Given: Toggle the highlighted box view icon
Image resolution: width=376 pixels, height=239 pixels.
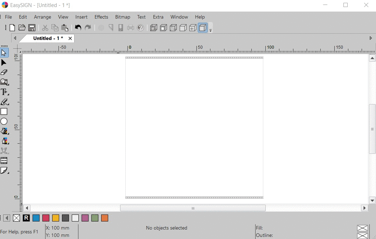Looking at the screenshot, I should coord(203,28).
